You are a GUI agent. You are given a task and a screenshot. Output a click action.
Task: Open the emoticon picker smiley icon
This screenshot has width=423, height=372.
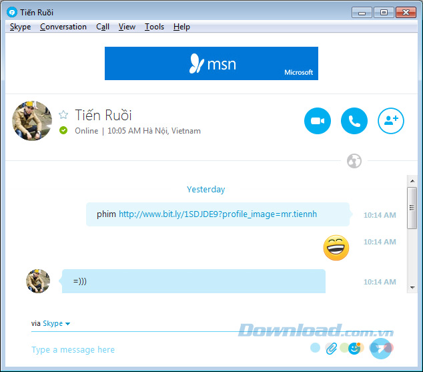[x=354, y=348]
